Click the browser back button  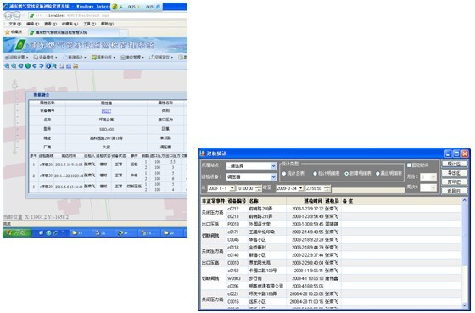click(x=8, y=15)
